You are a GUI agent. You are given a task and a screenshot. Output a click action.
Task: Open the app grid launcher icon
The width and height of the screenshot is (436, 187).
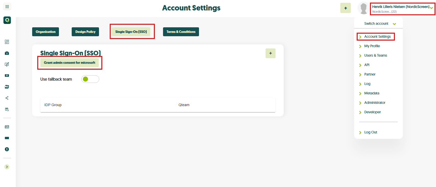(x=7, y=7)
